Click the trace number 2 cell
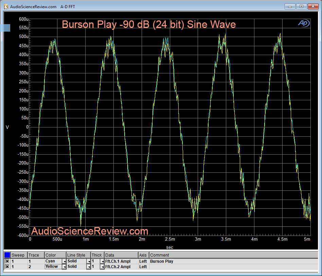 [x=36, y=266]
